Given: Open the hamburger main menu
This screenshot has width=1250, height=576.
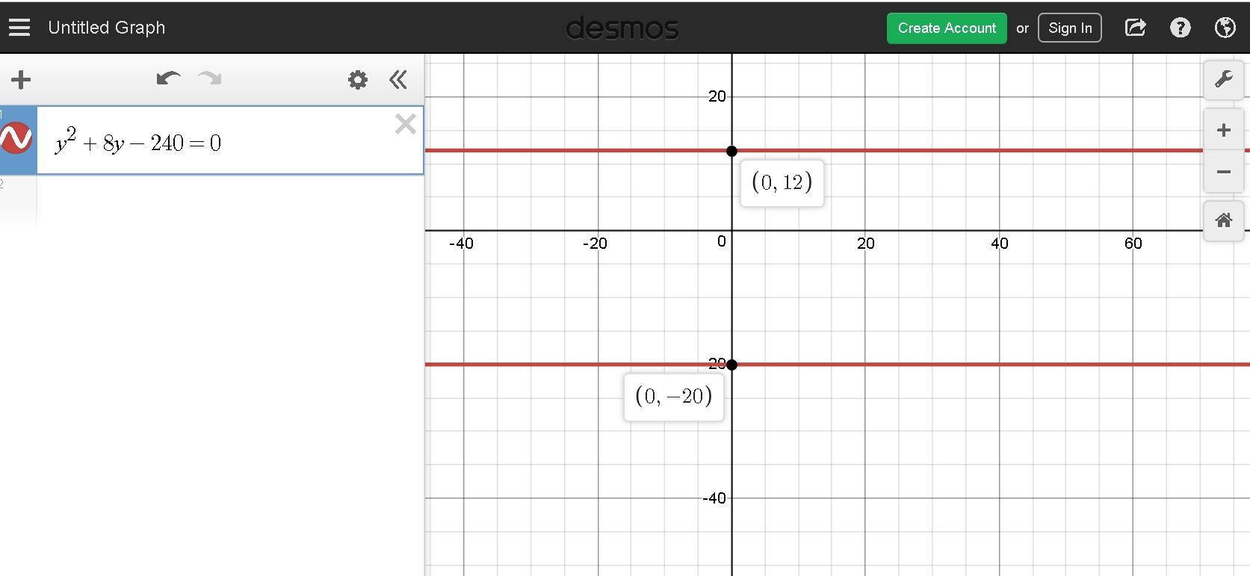Looking at the screenshot, I should pos(19,28).
